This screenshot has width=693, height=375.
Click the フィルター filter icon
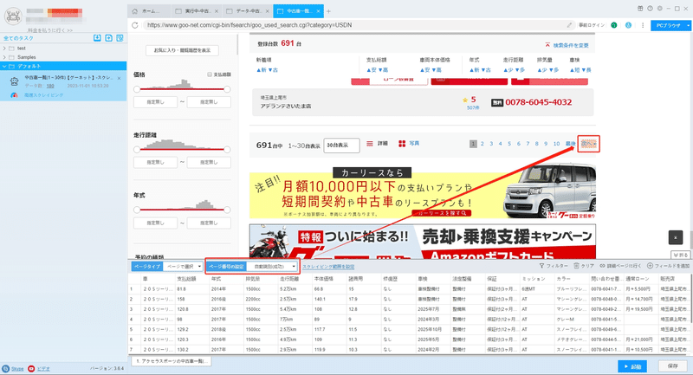pyautogui.click(x=542, y=266)
